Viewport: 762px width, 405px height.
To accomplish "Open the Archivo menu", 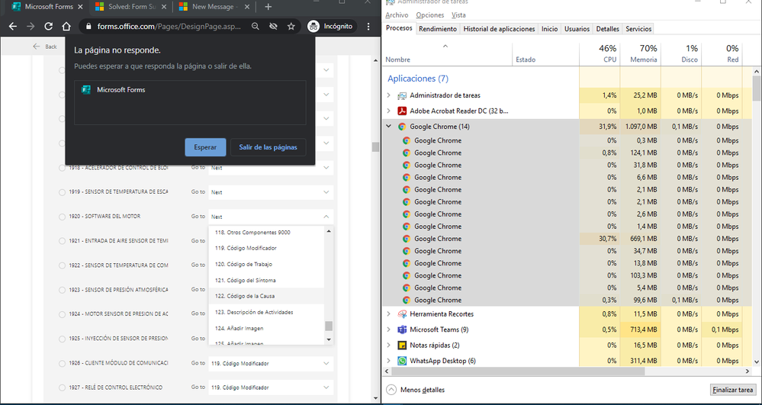I will tap(397, 15).
